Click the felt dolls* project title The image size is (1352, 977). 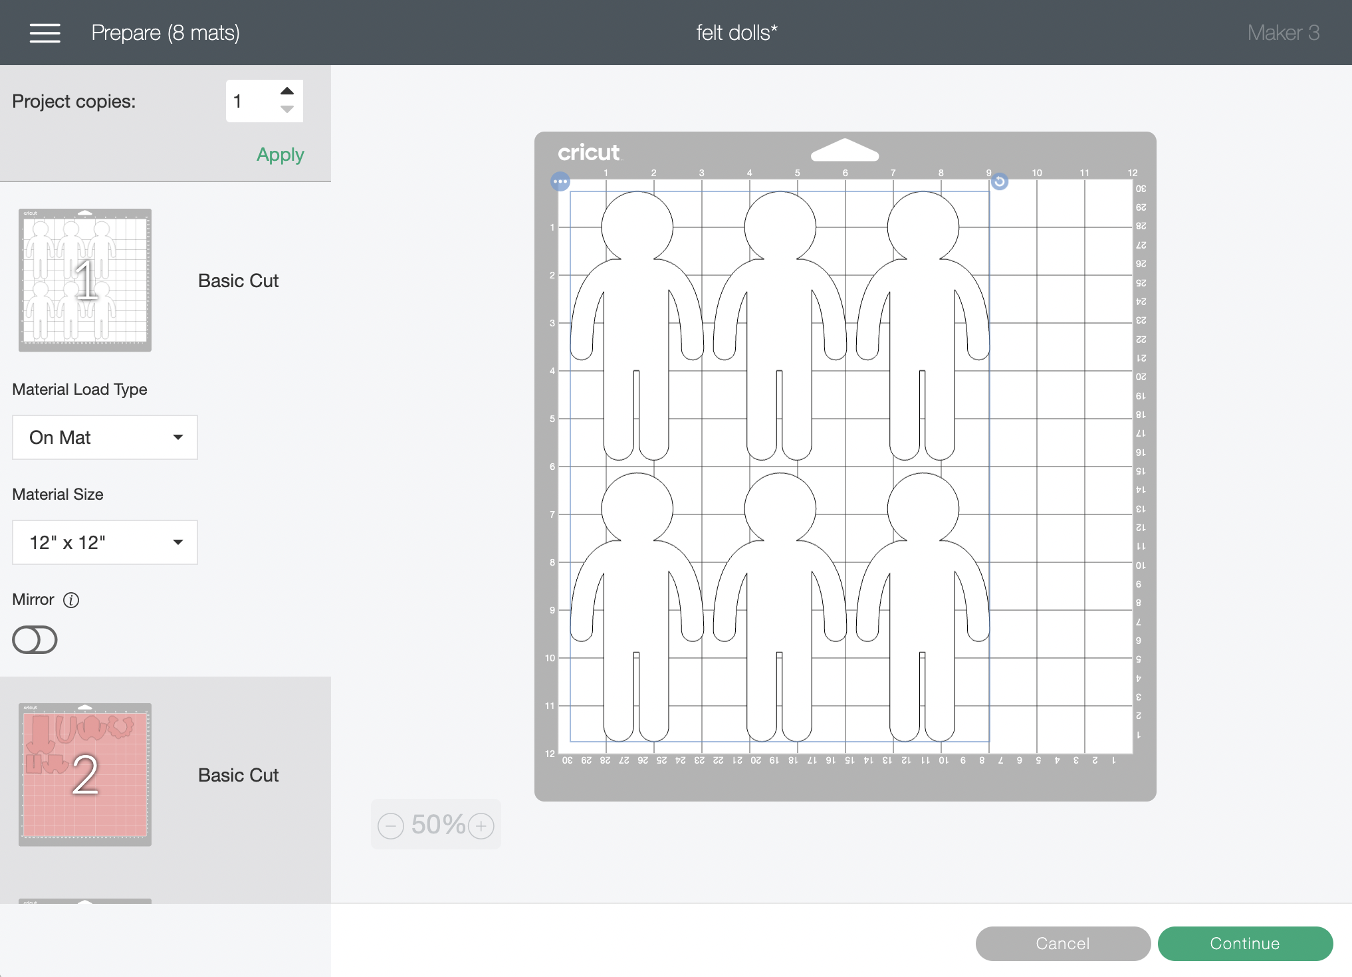pyautogui.click(x=736, y=33)
